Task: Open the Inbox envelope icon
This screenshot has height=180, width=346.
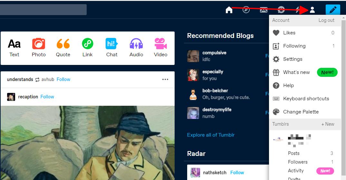Action: (x=264, y=10)
